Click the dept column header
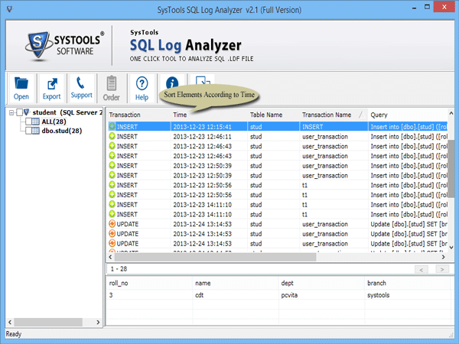Viewport: 459px width, 344px height. click(x=287, y=283)
